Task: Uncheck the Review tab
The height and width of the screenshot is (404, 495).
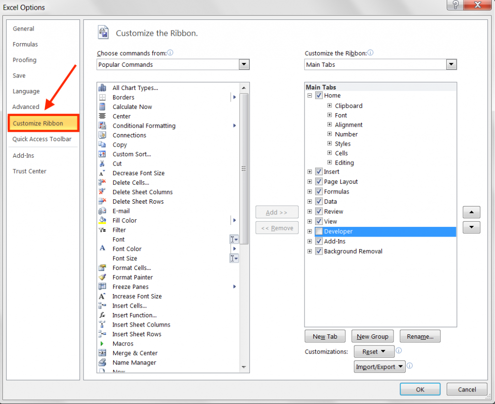Action: [x=319, y=211]
